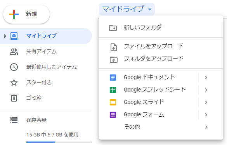Select マイドライブ label in the sidebar

tap(42, 36)
